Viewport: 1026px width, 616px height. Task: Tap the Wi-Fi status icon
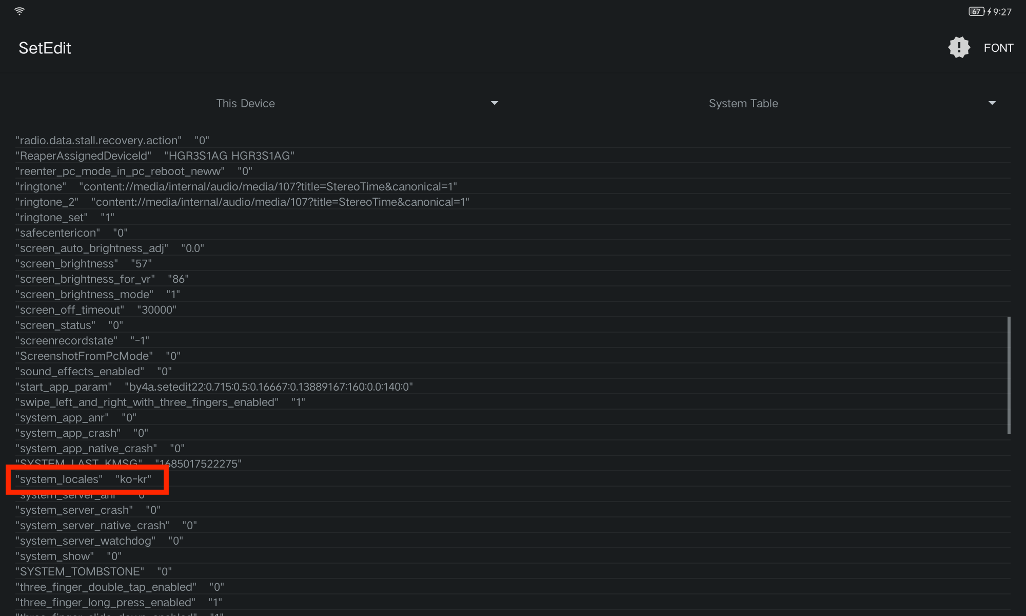pos(19,11)
